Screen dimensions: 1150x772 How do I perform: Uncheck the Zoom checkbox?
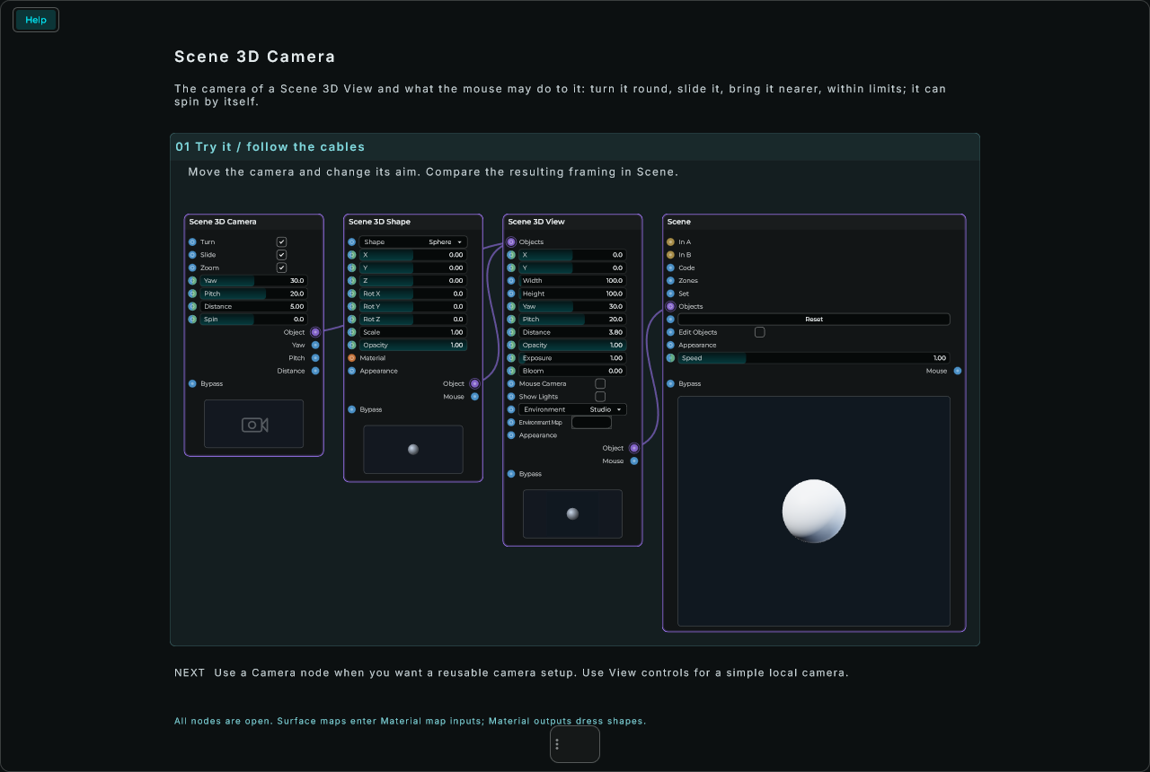tap(281, 268)
